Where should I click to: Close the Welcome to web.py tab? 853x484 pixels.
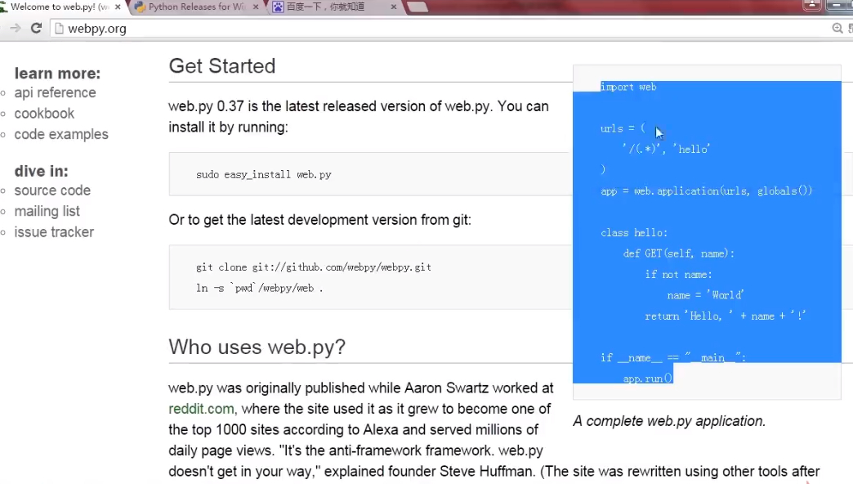[x=118, y=7]
